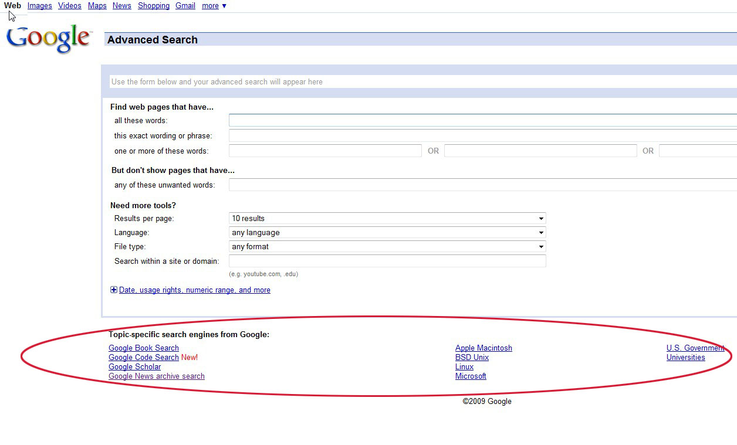Click 'Find web pages that have...' heading
Viewport: 737px width, 445px height.
tap(162, 107)
